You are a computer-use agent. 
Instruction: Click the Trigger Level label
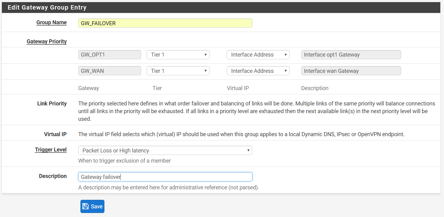click(51, 150)
